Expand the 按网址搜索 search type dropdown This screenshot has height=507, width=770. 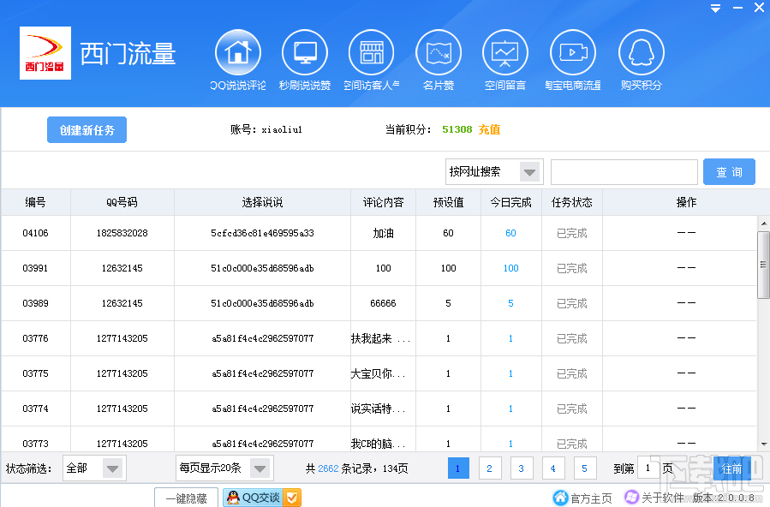[530, 172]
